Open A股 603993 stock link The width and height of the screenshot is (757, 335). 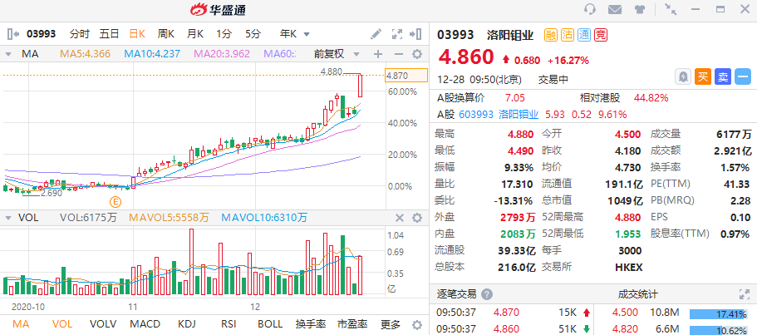pos(476,115)
